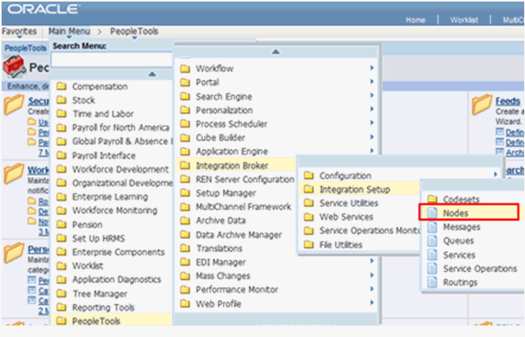Select Enterprise Learning menu item
The image size is (525, 337).
(109, 197)
